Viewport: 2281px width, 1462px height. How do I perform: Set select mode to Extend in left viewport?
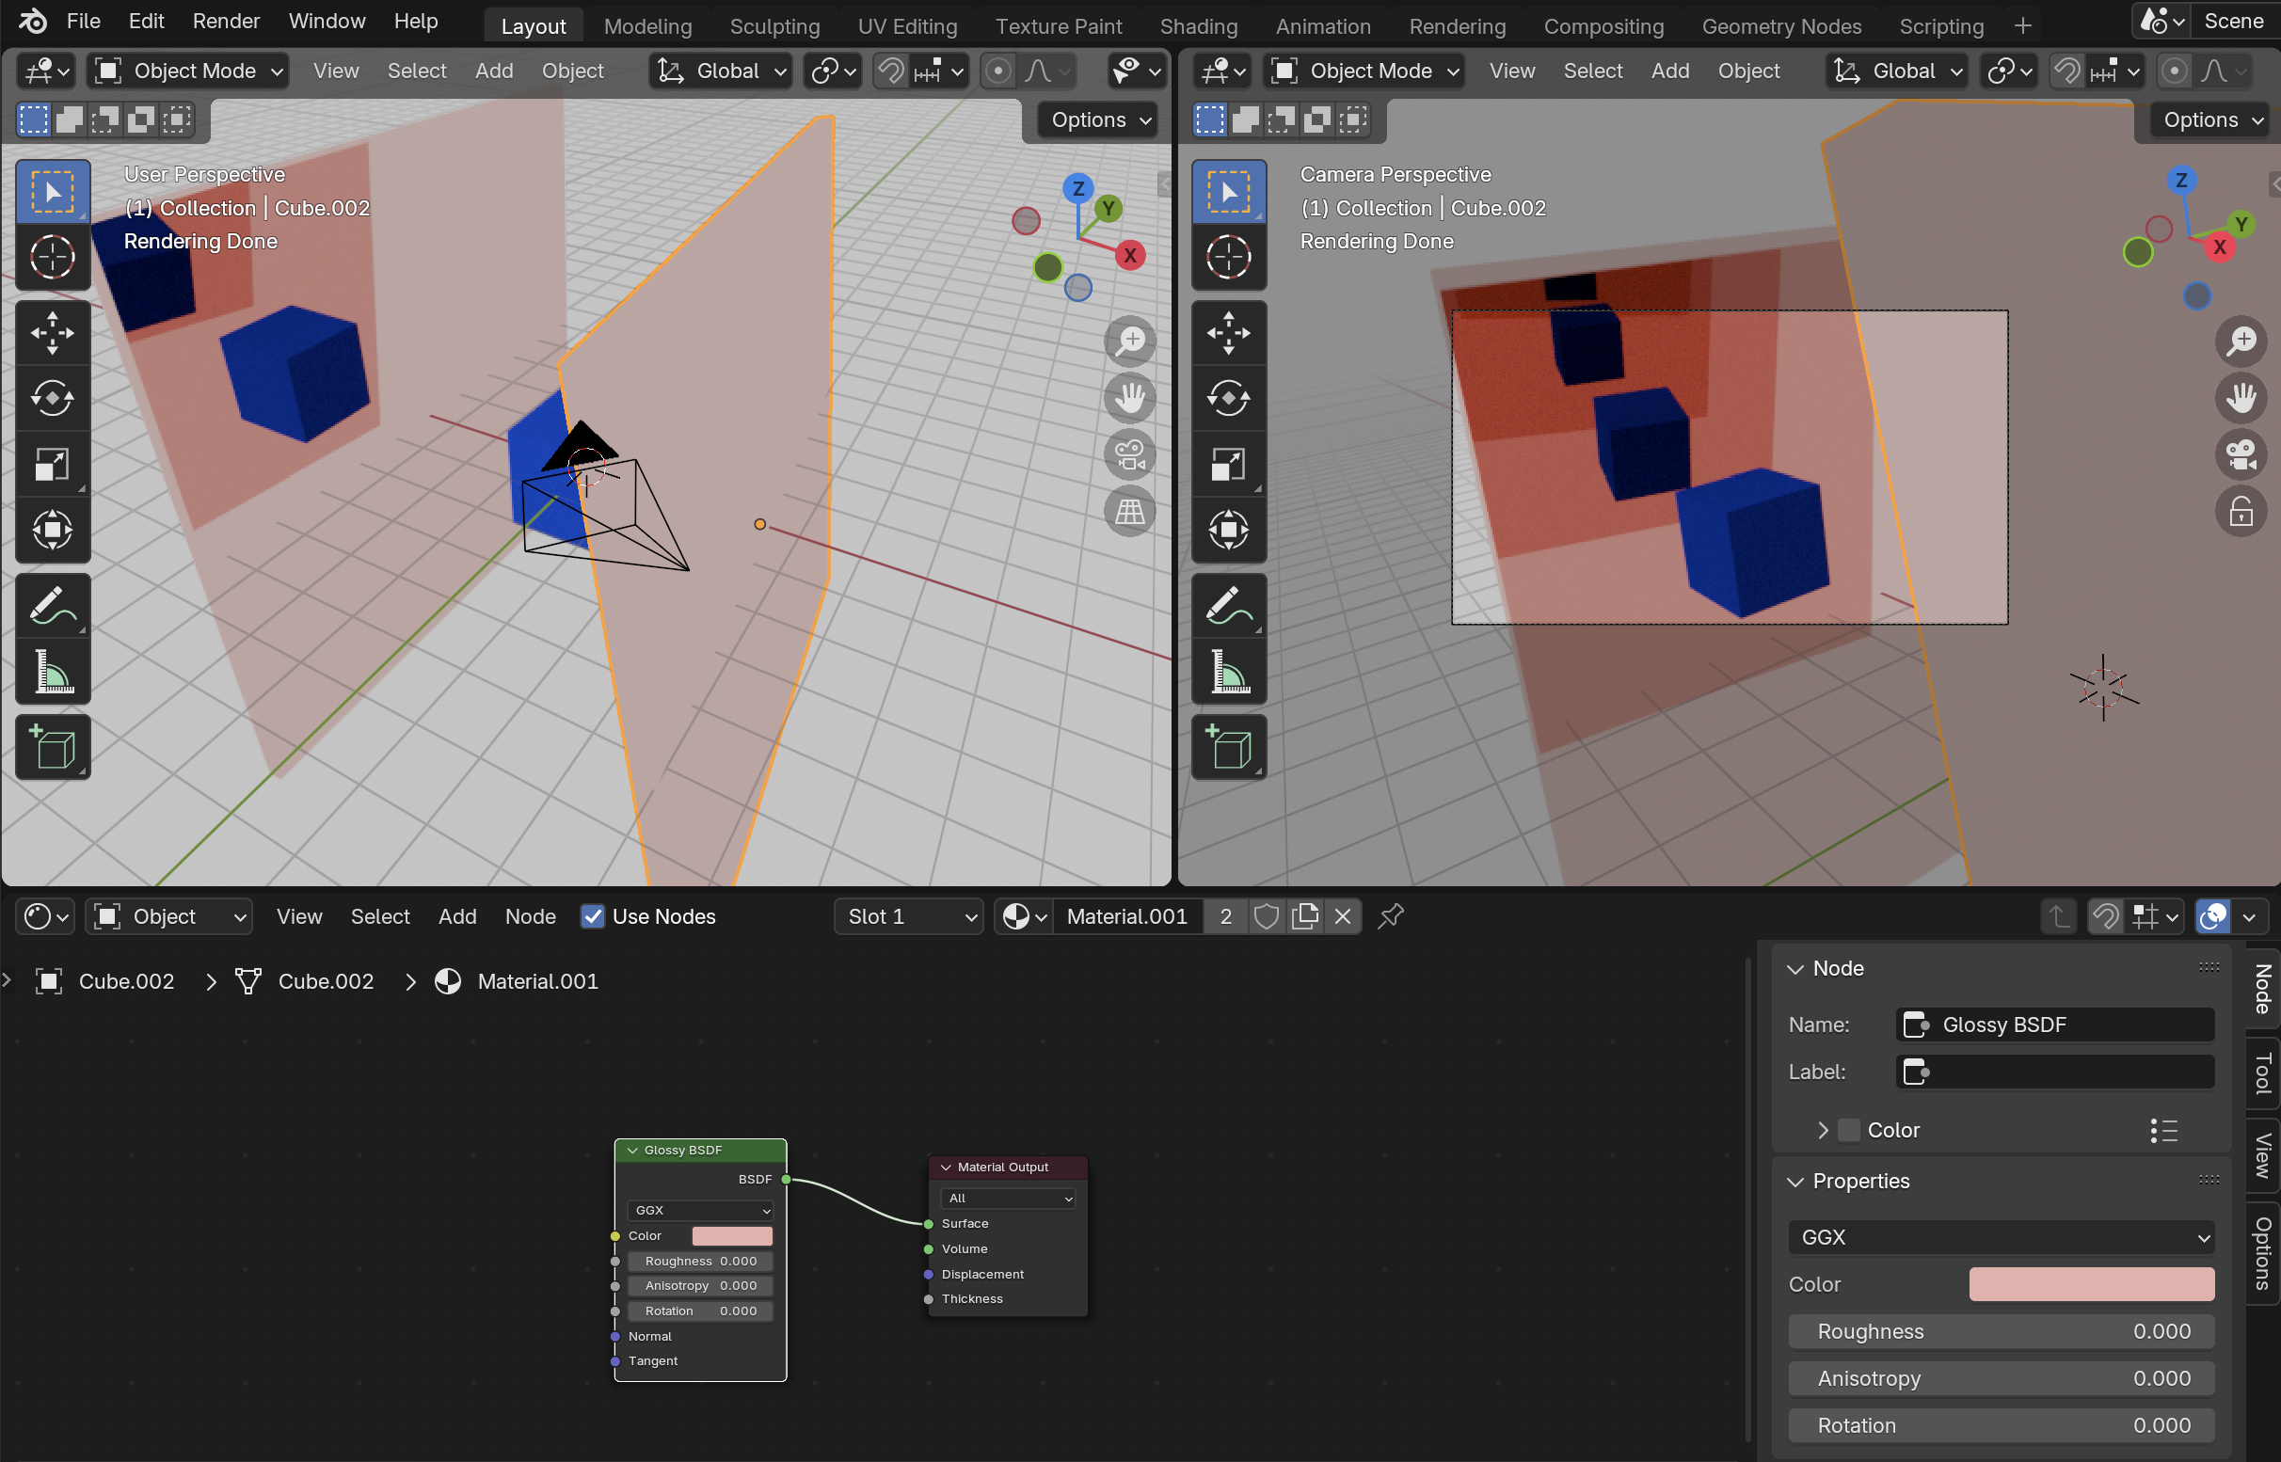click(70, 119)
